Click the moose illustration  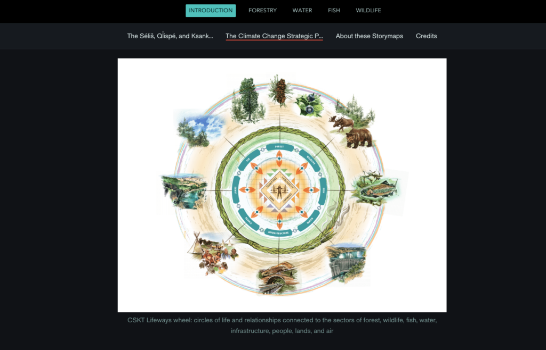[340, 123]
